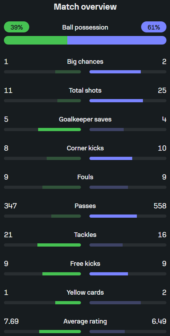
Task: Click the Yellow cards stat label
Action: (x=85, y=293)
